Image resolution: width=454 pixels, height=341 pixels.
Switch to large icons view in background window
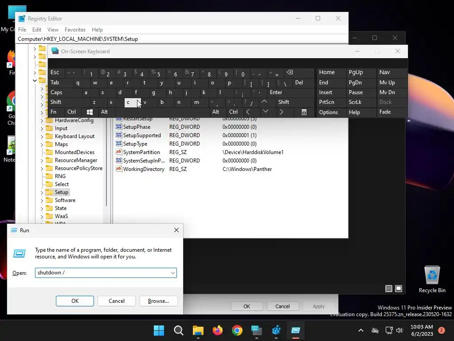tap(399, 289)
